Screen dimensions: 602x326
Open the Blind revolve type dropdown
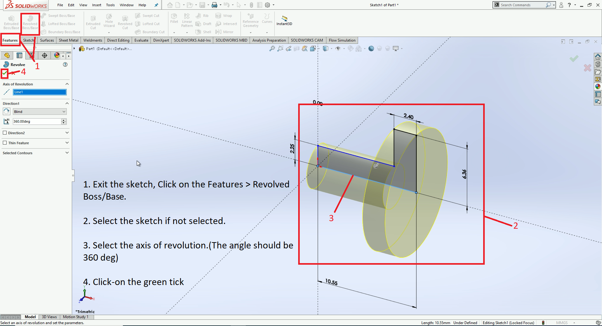[40, 112]
